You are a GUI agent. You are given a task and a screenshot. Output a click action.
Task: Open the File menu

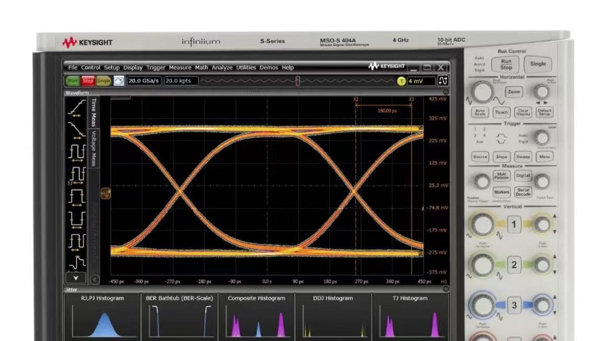73,67
